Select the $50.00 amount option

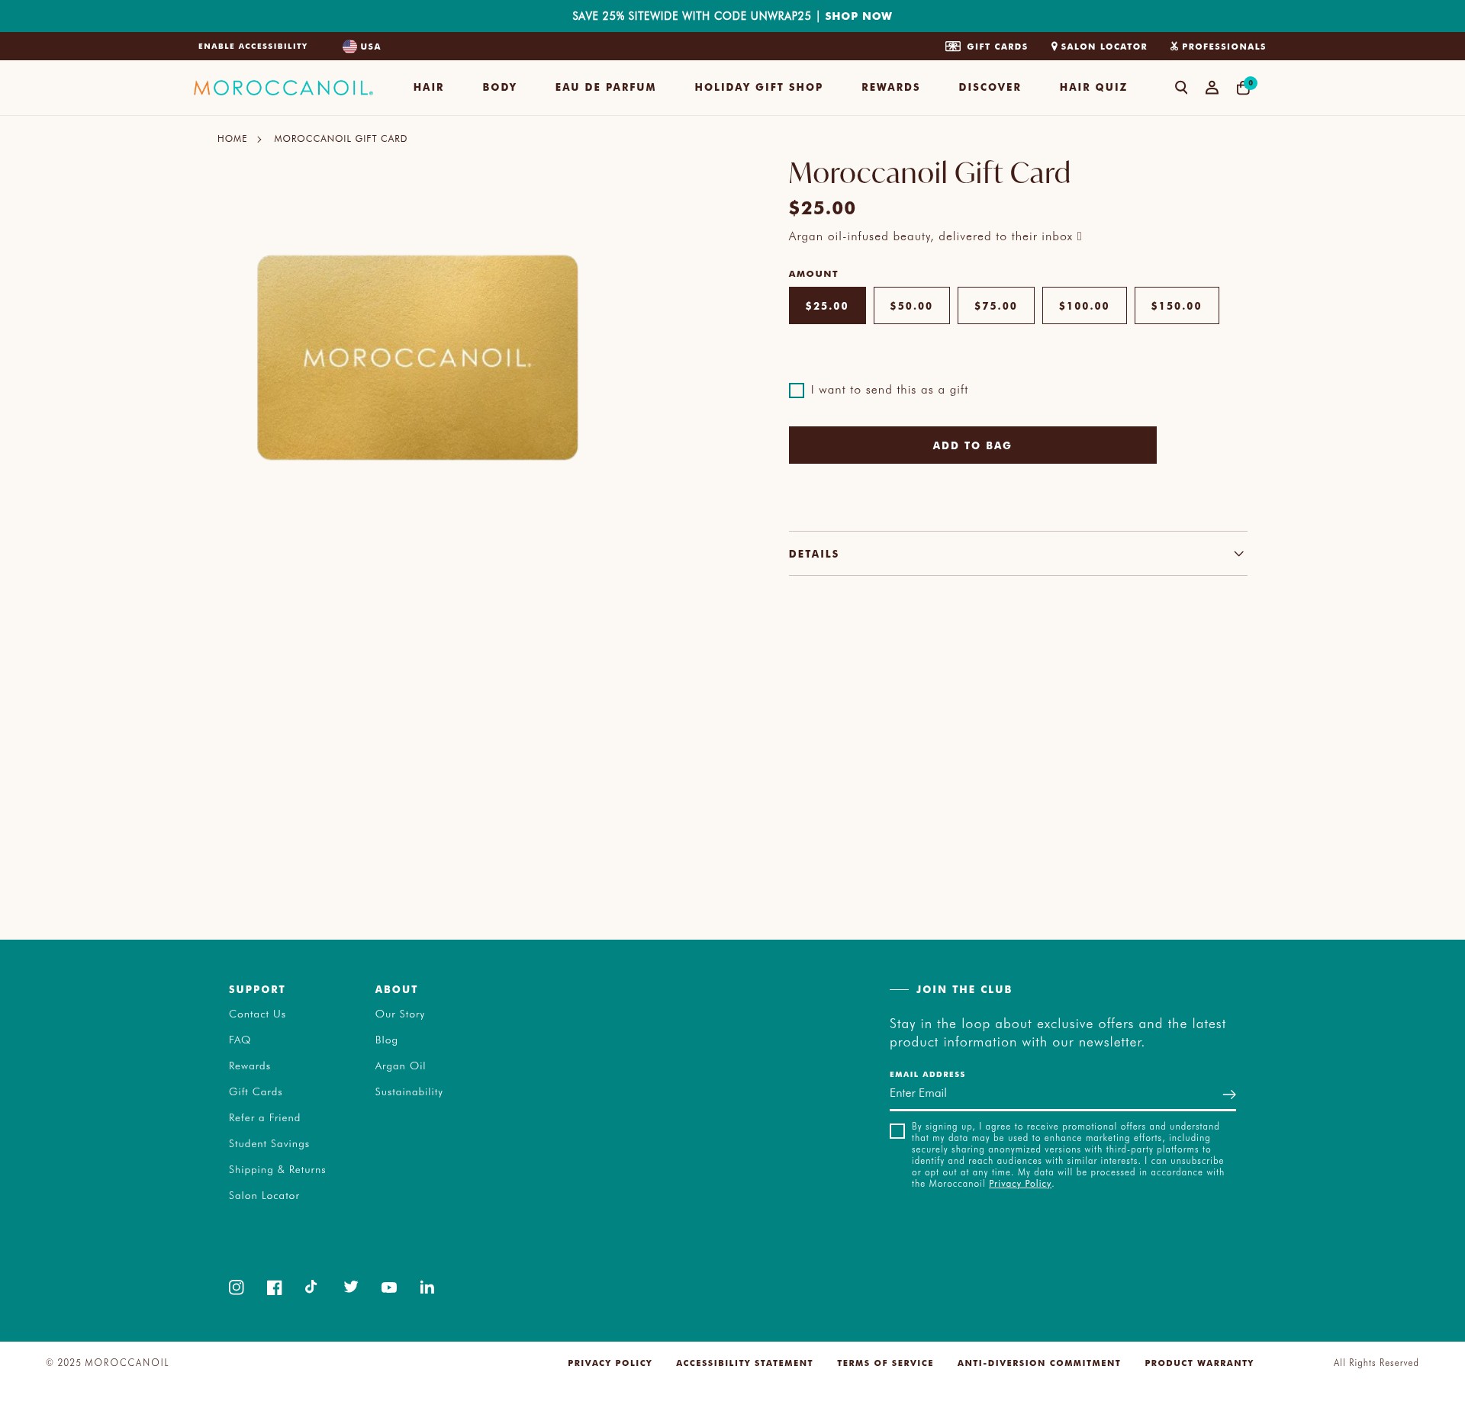[x=912, y=306]
